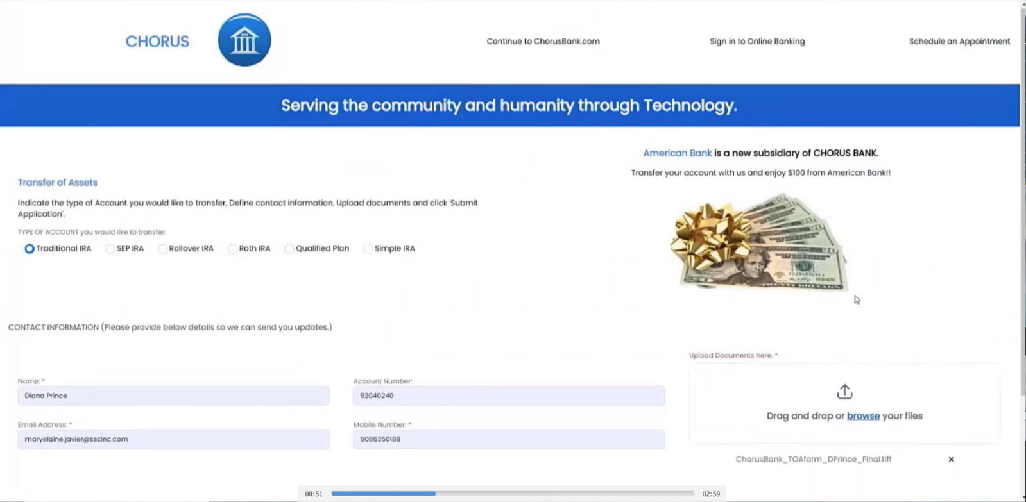The width and height of the screenshot is (1026, 502).
Task: Open Schedule an Appointment
Action: coord(959,42)
